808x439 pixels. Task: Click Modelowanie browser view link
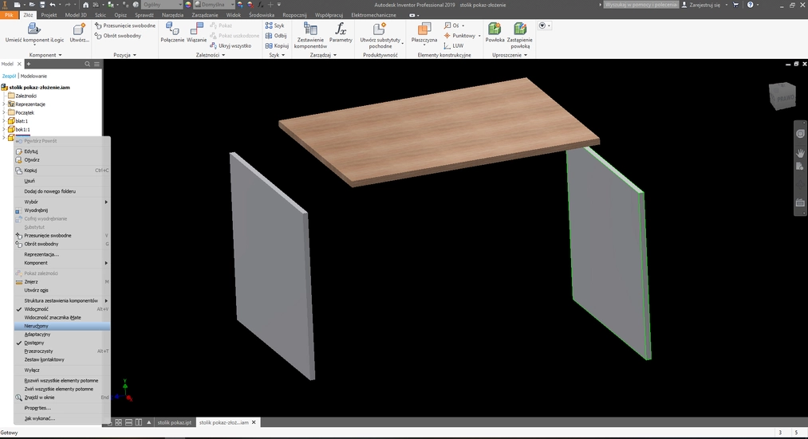(34, 76)
